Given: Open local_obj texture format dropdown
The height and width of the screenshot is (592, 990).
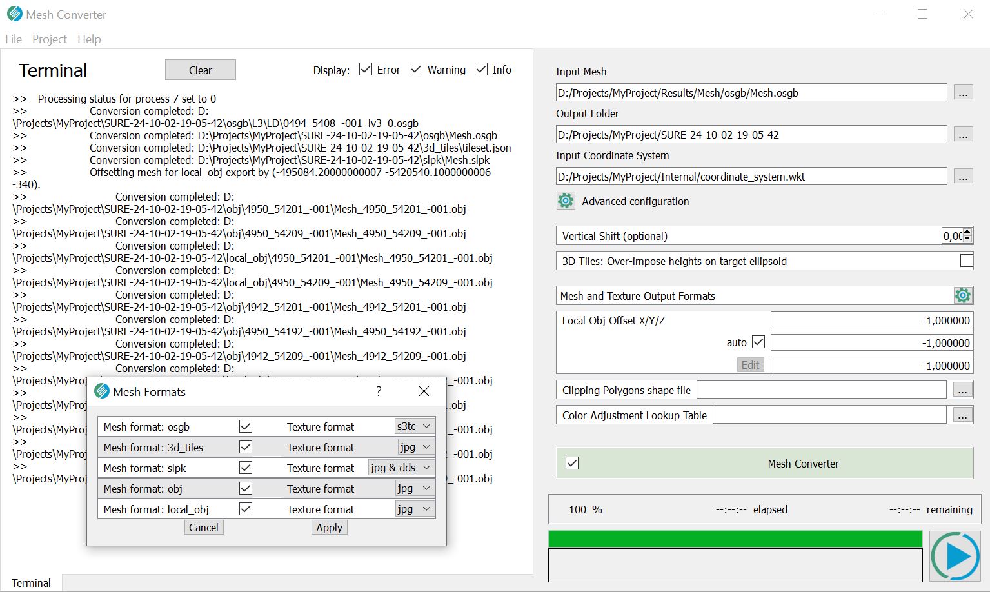Looking at the screenshot, I should click(x=415, y=509).
